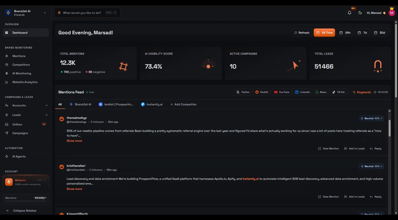Expand therealmattyp post with Show more
The width and height of the screenshot is (398, 220).
pos(74,141)
